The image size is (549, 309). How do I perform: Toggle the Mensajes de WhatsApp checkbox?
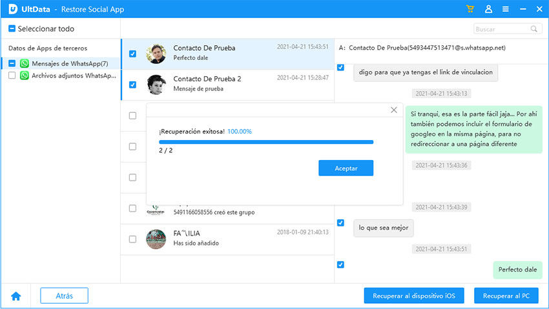click(x=12, y=63)
